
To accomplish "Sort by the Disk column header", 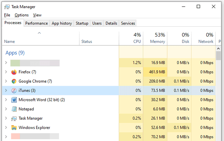I will pyautogui.click(x=179, y=38).
